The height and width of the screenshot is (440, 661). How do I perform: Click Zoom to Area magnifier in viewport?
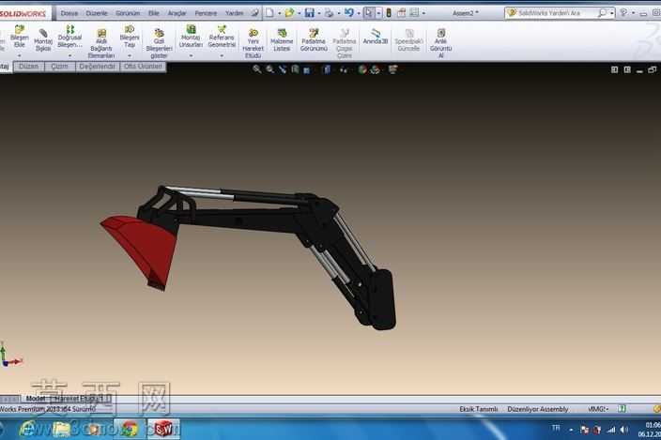tap(269, 69)
